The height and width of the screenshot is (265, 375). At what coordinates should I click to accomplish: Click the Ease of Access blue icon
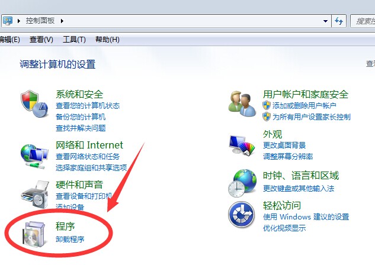[241, 214]
